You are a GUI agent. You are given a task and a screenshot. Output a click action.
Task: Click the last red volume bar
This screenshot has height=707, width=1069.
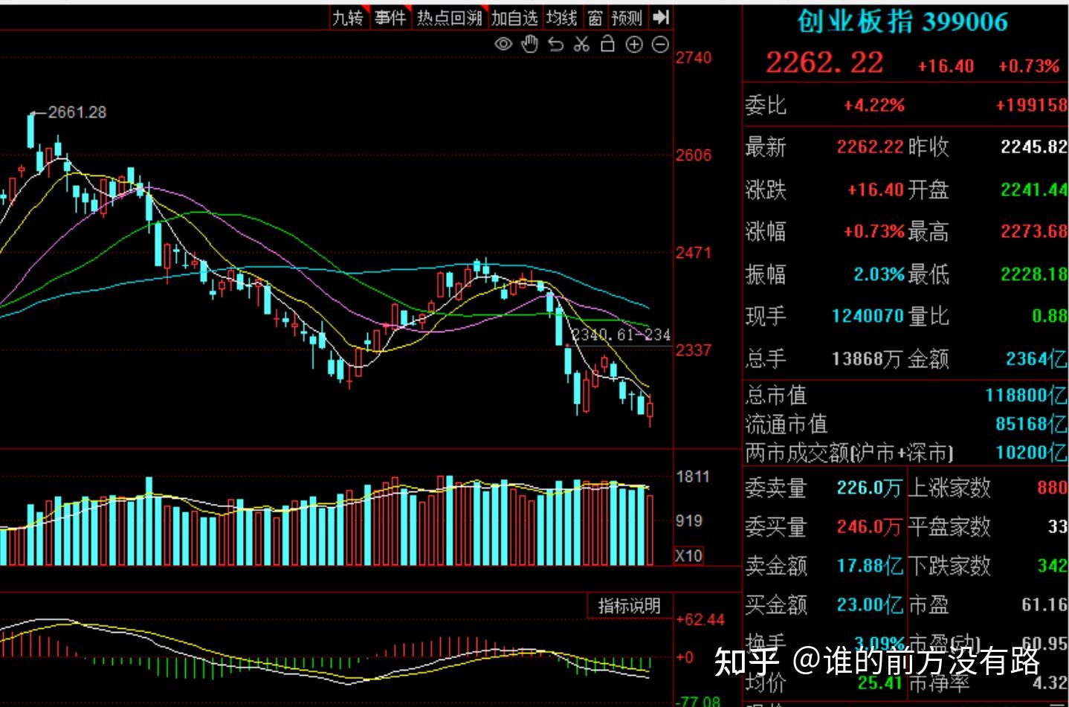coord(650,530)
